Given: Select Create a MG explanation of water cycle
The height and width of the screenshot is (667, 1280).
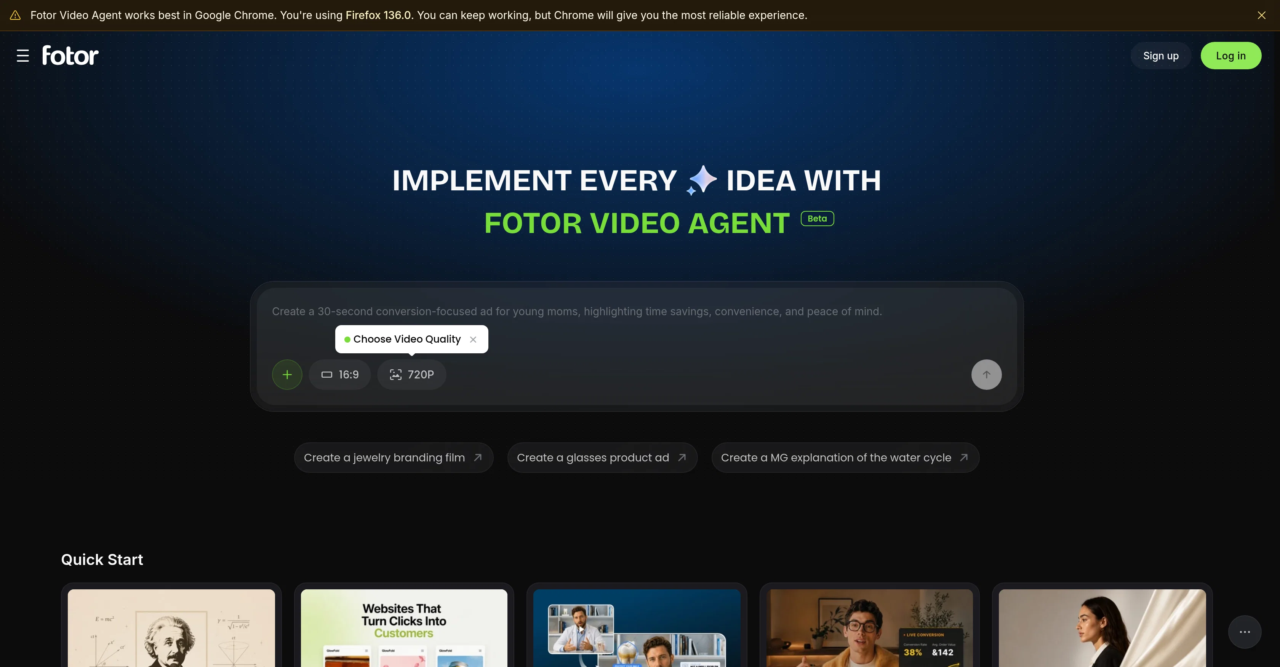Looking at the screenshot, I should click(845, 457).
